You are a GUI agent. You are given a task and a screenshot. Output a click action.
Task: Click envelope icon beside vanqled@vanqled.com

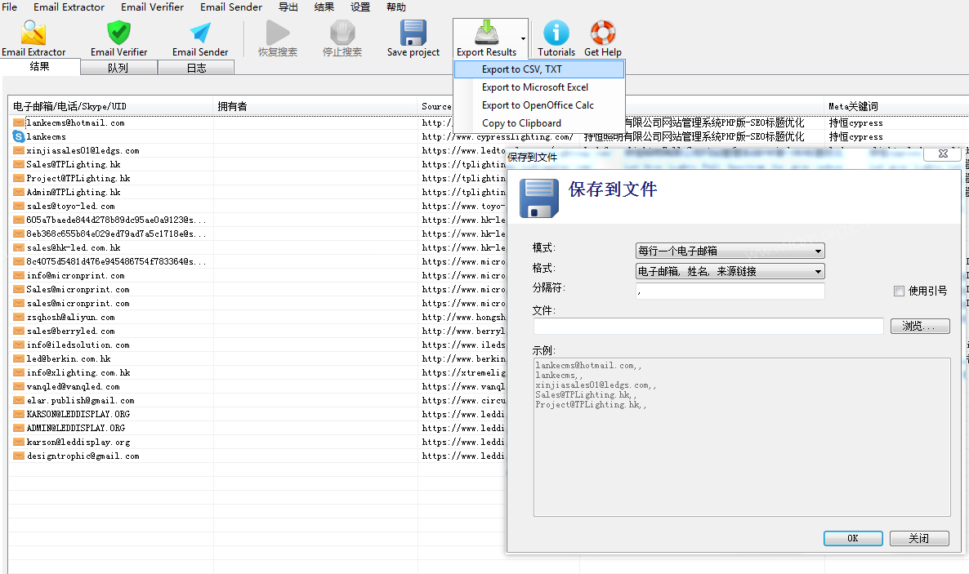(x=19, y=387)
